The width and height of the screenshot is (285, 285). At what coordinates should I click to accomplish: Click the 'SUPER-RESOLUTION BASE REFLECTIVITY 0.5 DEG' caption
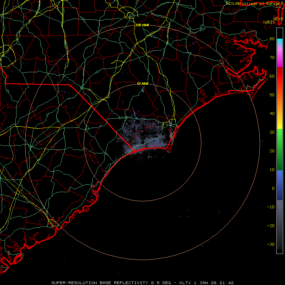[111, 283]
